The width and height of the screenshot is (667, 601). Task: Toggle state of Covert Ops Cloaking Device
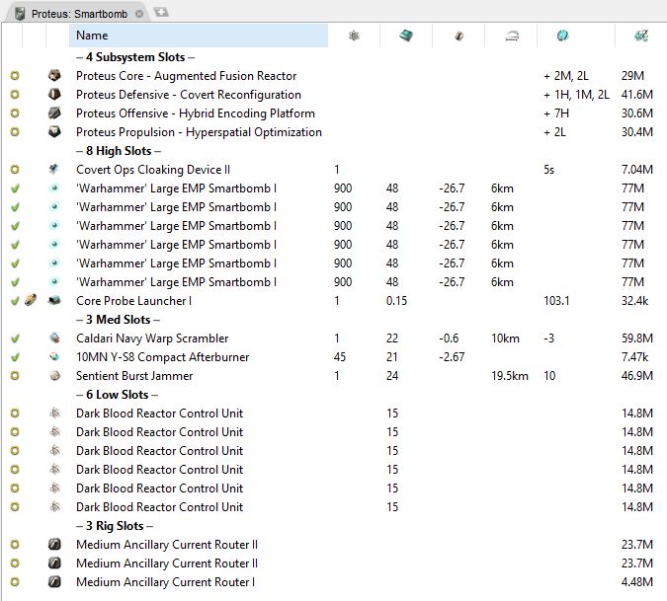tap(15, 170)
